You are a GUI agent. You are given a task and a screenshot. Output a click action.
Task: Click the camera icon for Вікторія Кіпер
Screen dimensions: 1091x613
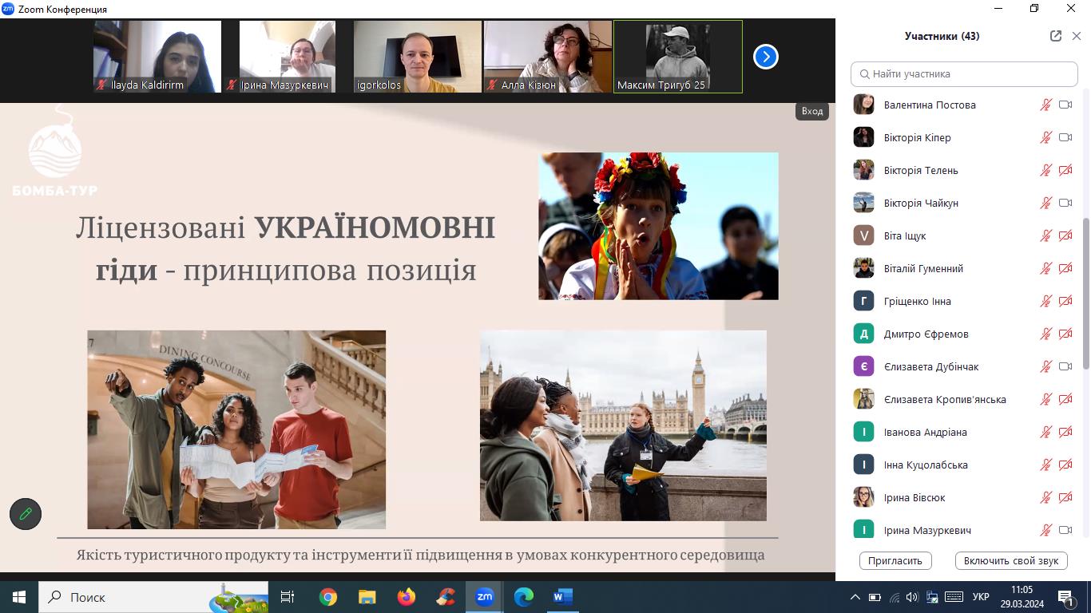coord(1065,137)
